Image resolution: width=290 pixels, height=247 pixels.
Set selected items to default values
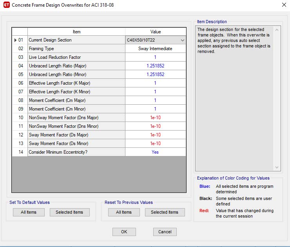69,212
